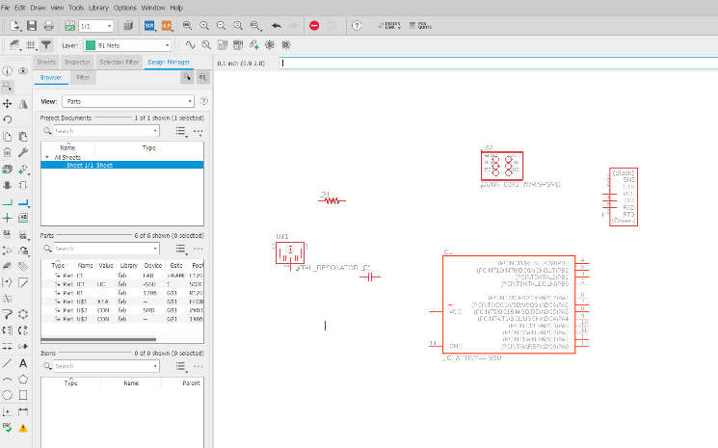Toggle the selection filter funnel icon
Image resolution: width=718 pixels, height=448 pixels.
click(x=46, y=45)
